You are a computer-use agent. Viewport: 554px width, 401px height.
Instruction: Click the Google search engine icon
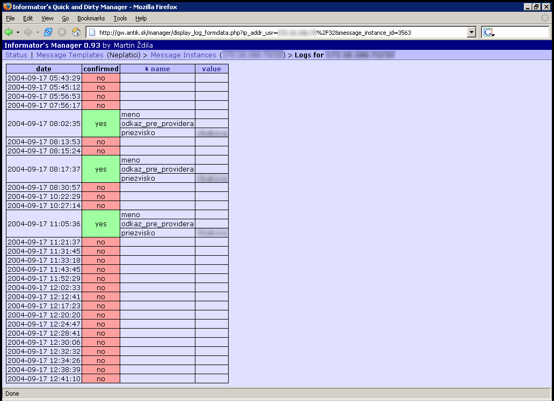pos(489,33)
